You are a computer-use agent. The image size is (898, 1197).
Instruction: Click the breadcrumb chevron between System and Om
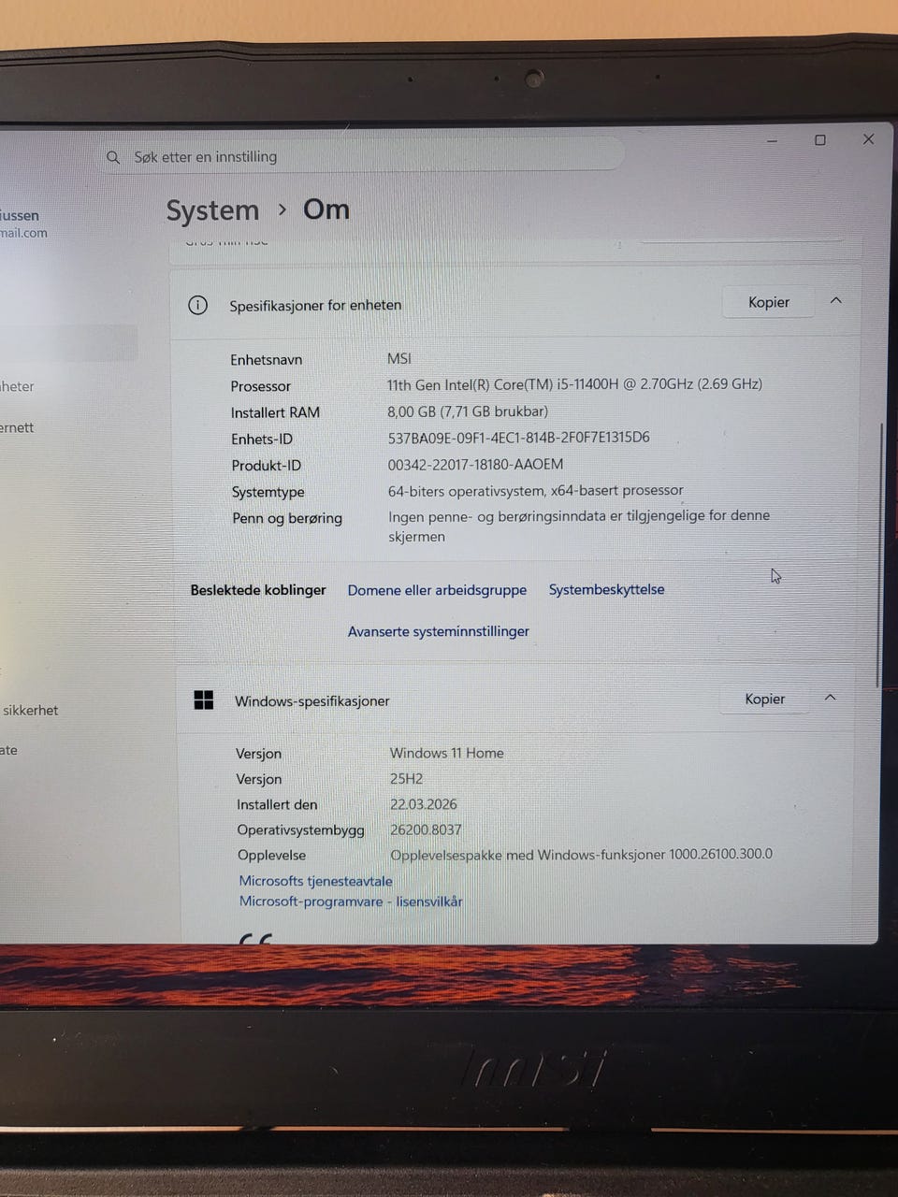click(x=282, y=210)
